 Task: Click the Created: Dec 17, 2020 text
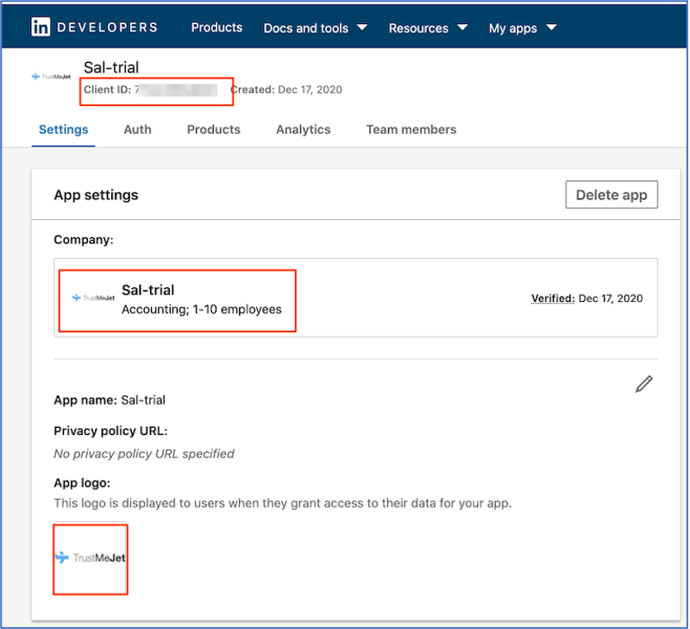[286, 90]
